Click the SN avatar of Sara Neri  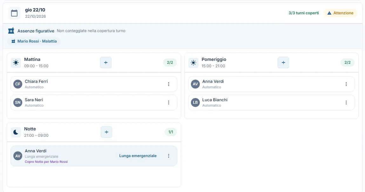click(18, 103)
